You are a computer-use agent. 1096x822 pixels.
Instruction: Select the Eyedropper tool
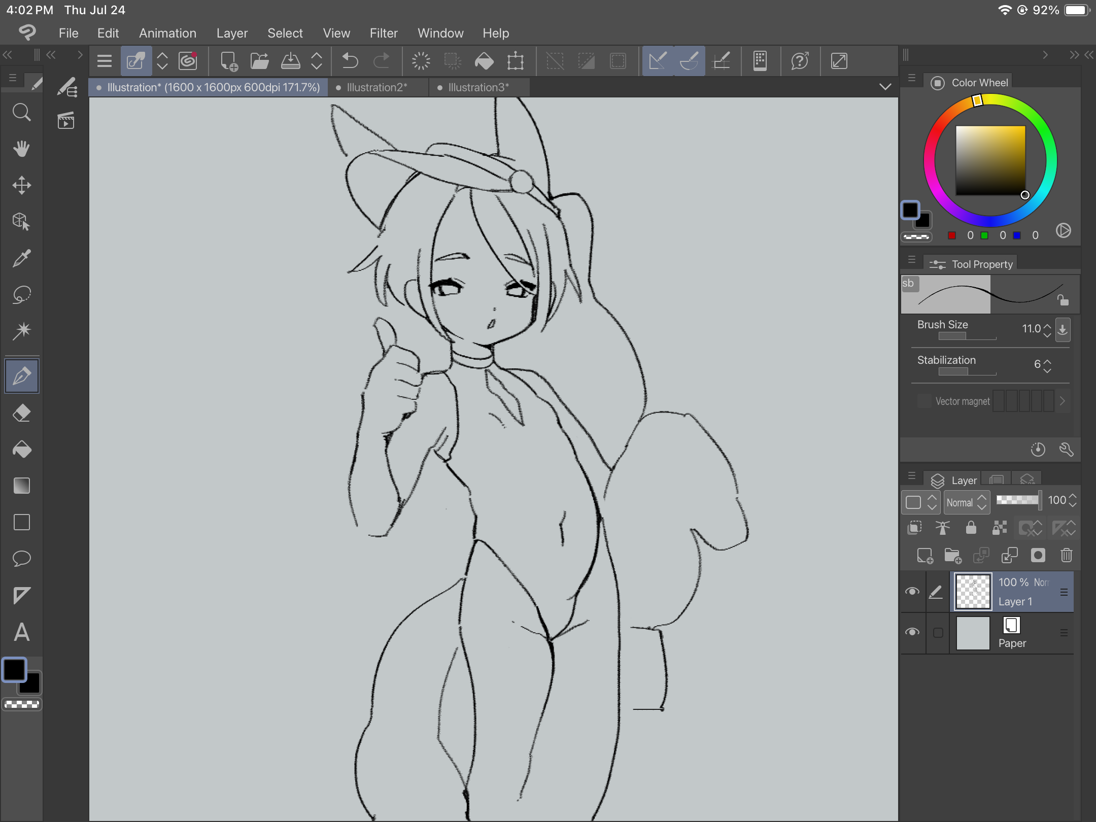[x=21, y=258]
